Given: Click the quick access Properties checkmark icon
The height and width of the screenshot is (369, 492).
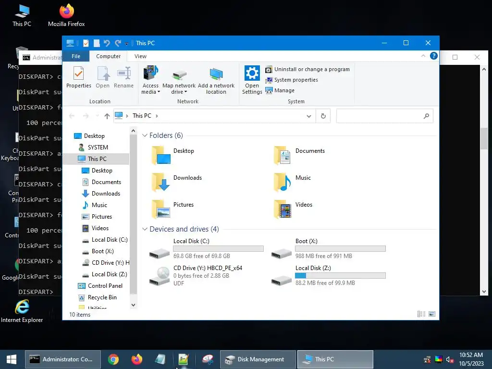Looking at the screenshot, I should point(86,43).
